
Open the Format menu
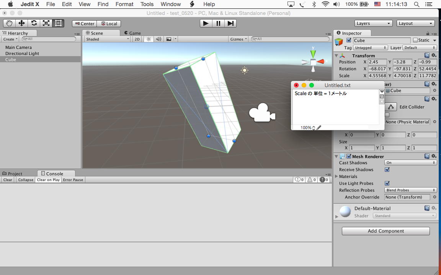click(x=124, y=4)
